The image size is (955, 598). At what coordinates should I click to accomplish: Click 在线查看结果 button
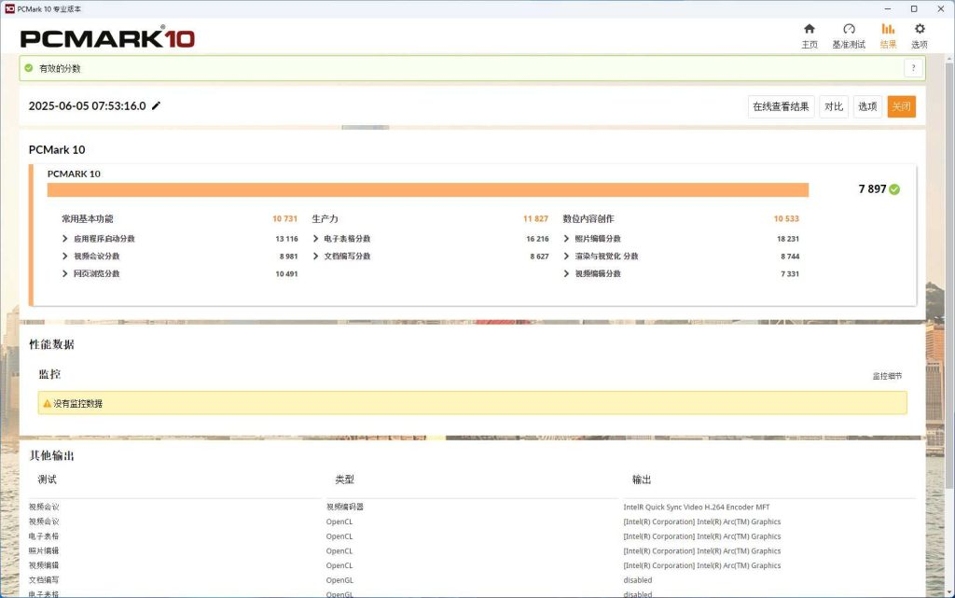(781, 106)
